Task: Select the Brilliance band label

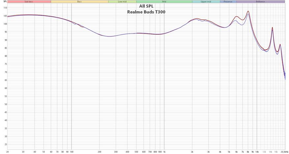Action: point(261,2)
